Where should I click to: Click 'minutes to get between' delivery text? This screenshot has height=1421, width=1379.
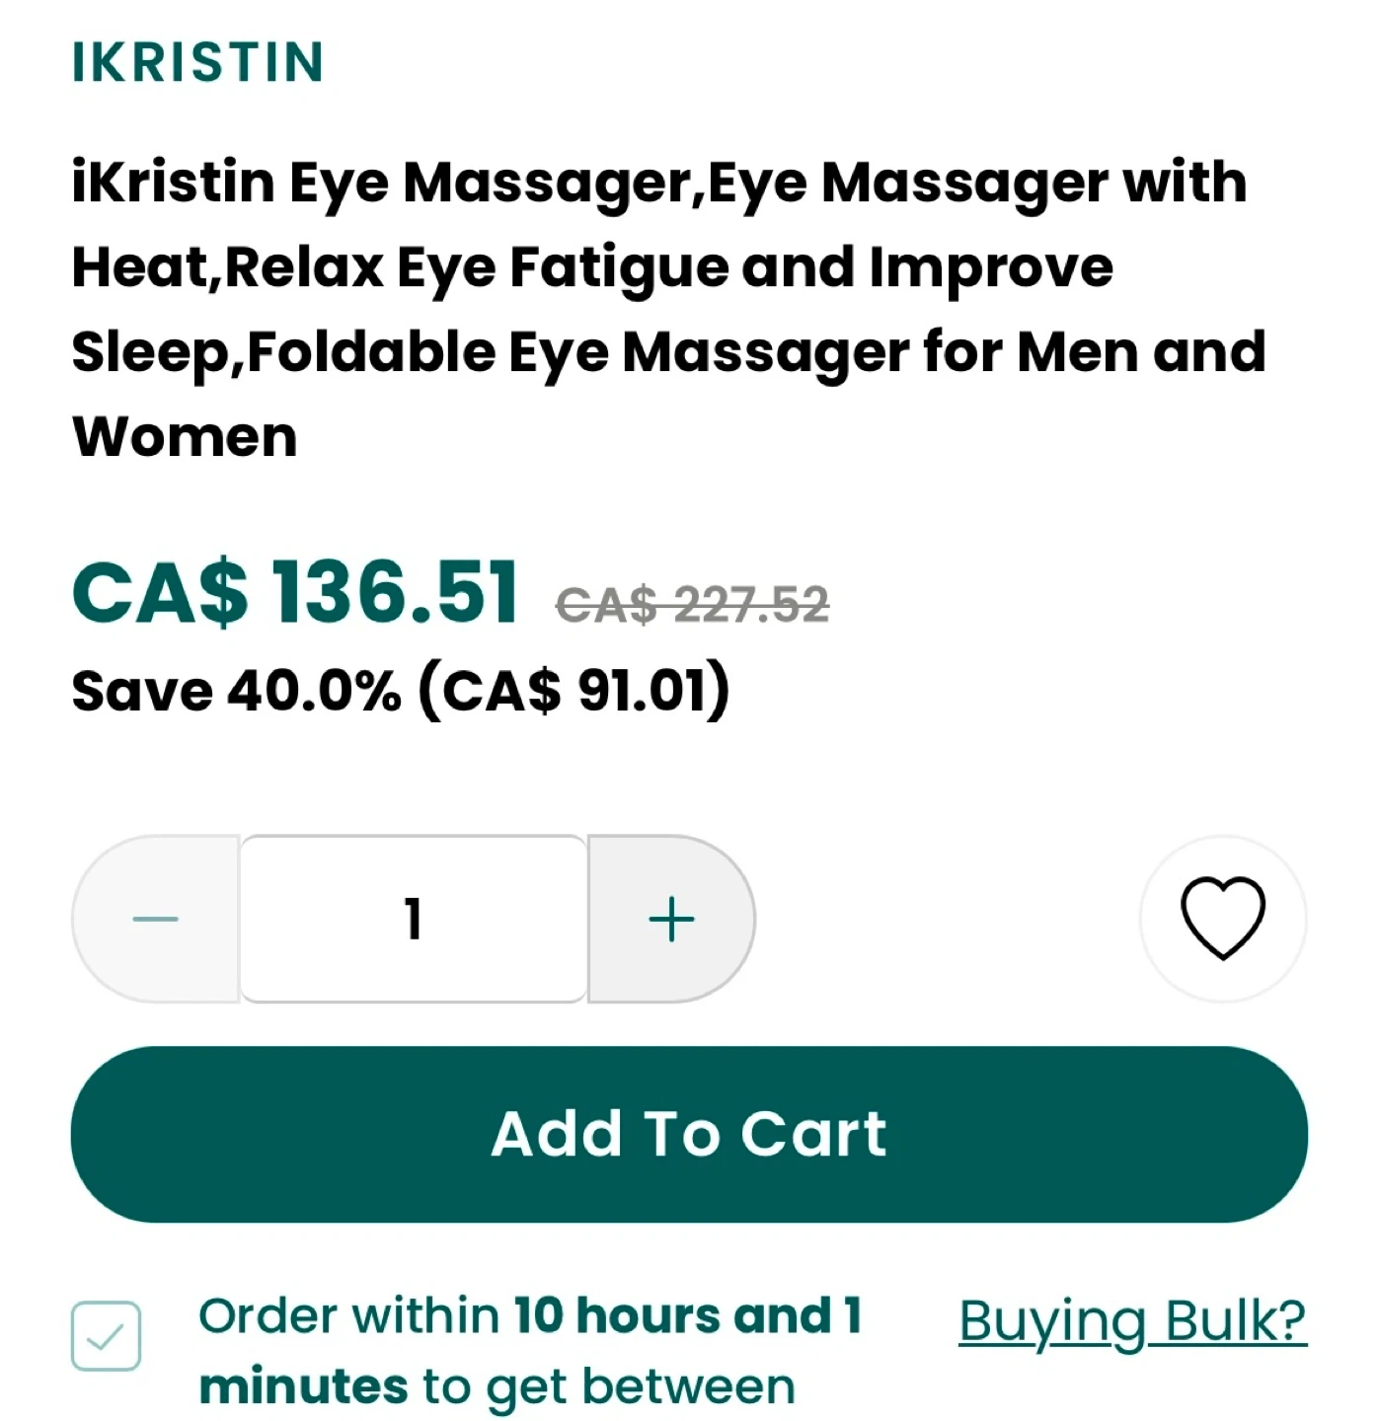coord(497,1386)
